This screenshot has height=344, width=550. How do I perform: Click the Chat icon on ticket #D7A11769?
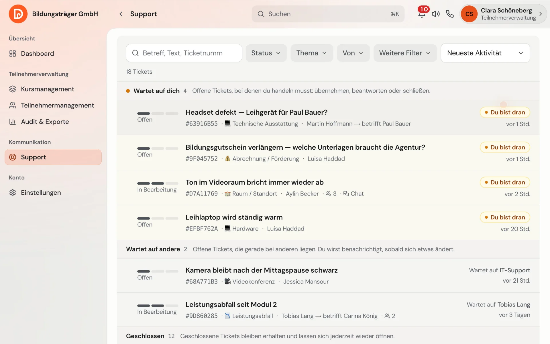(x=346, y=194)
